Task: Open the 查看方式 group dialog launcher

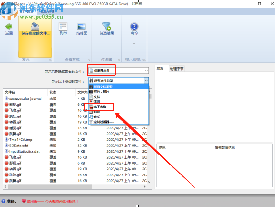Action: [89, 60]
